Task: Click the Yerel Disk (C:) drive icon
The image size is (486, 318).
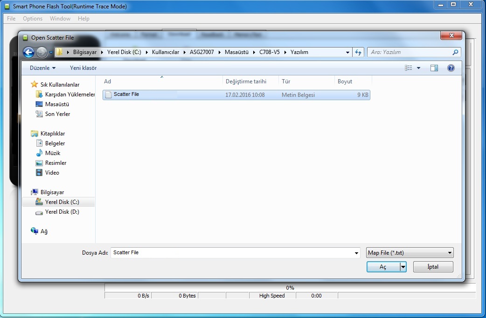Action: (39, 202)
